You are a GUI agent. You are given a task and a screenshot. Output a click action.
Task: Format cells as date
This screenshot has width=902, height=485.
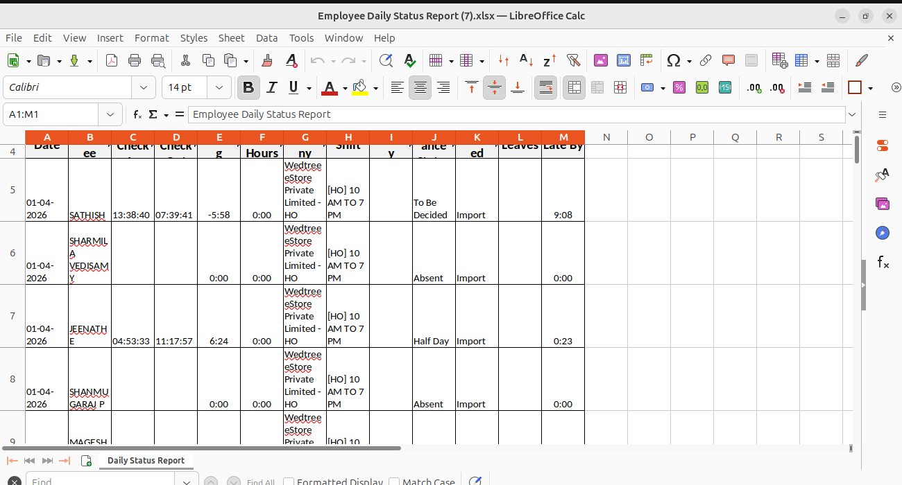[725, 87]
